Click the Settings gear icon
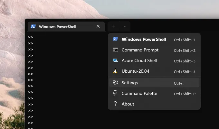Image resolution: width=219 pixels, height=129 pixels. click(x=115, y=83)
